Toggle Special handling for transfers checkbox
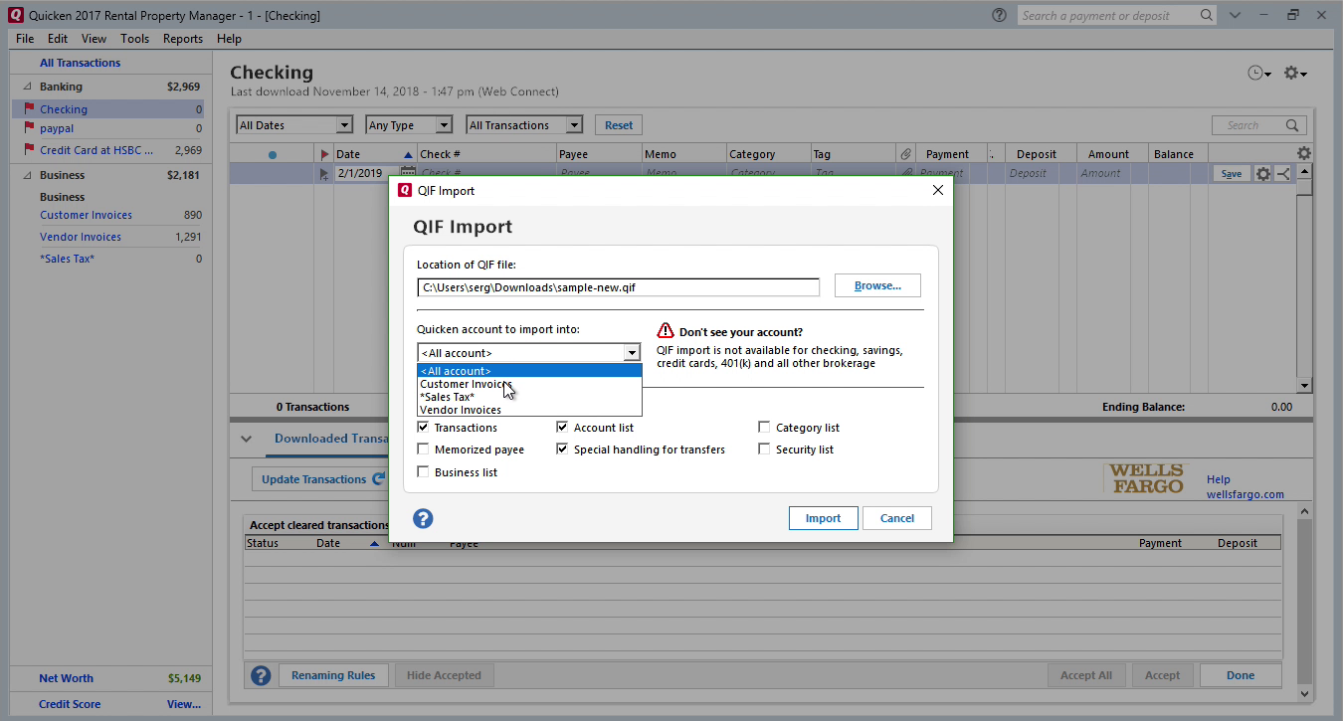 (x=562, y=450)
